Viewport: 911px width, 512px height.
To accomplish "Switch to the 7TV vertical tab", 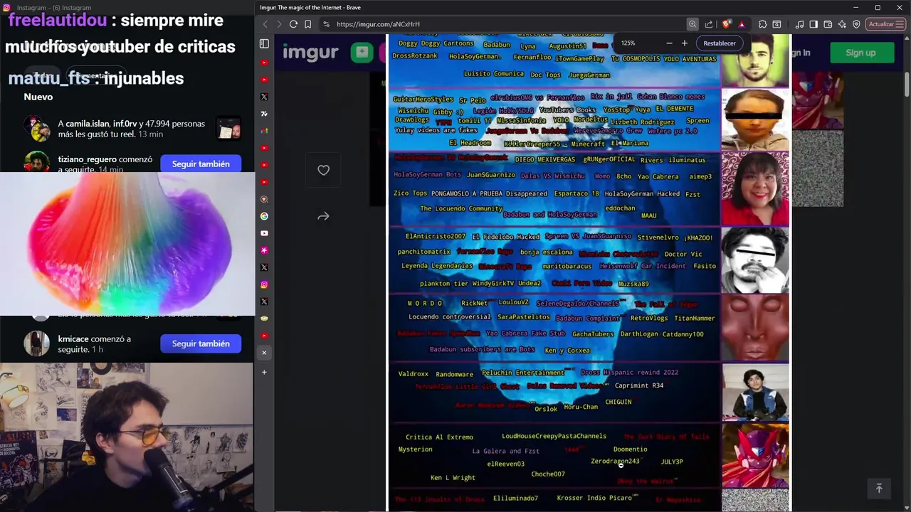I will pyautogui.click(x=264, y=114).
